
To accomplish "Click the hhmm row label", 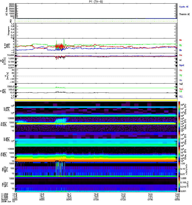I will (4, 200).
